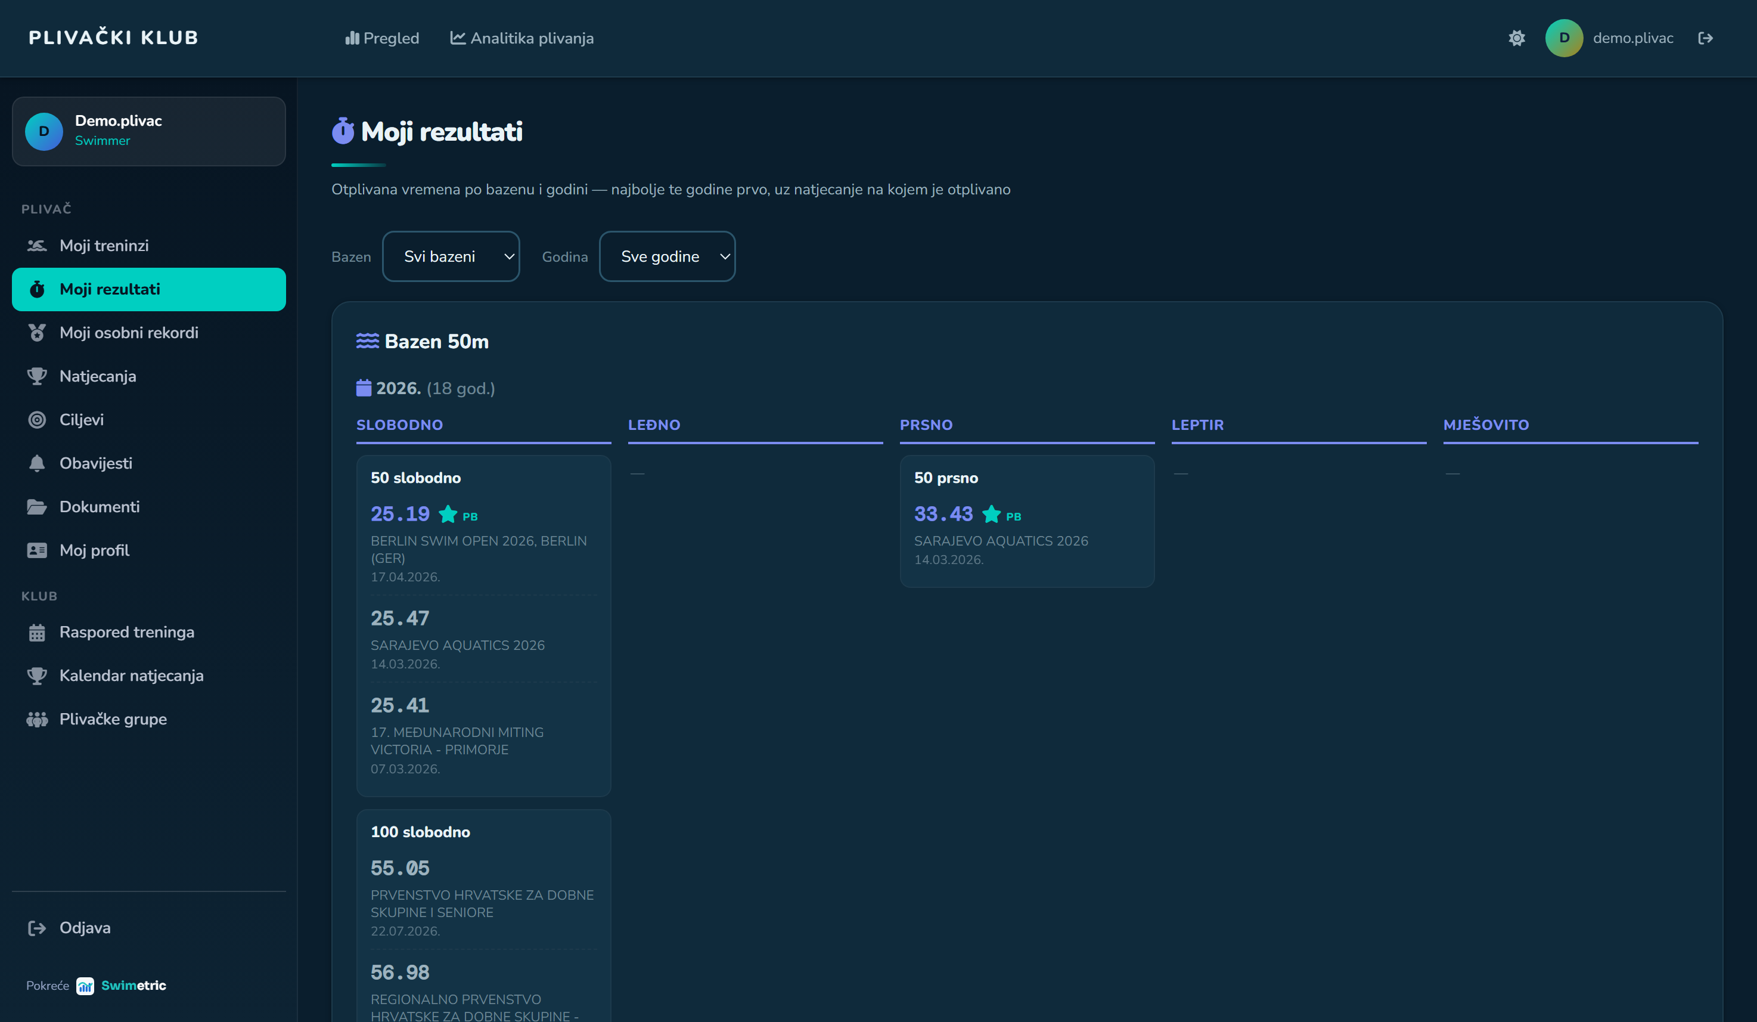The width and height of the screenshot is (1757, 1022).
Task: Click the Plivačke grupe people icon
Action: click(x=37, y=719)
